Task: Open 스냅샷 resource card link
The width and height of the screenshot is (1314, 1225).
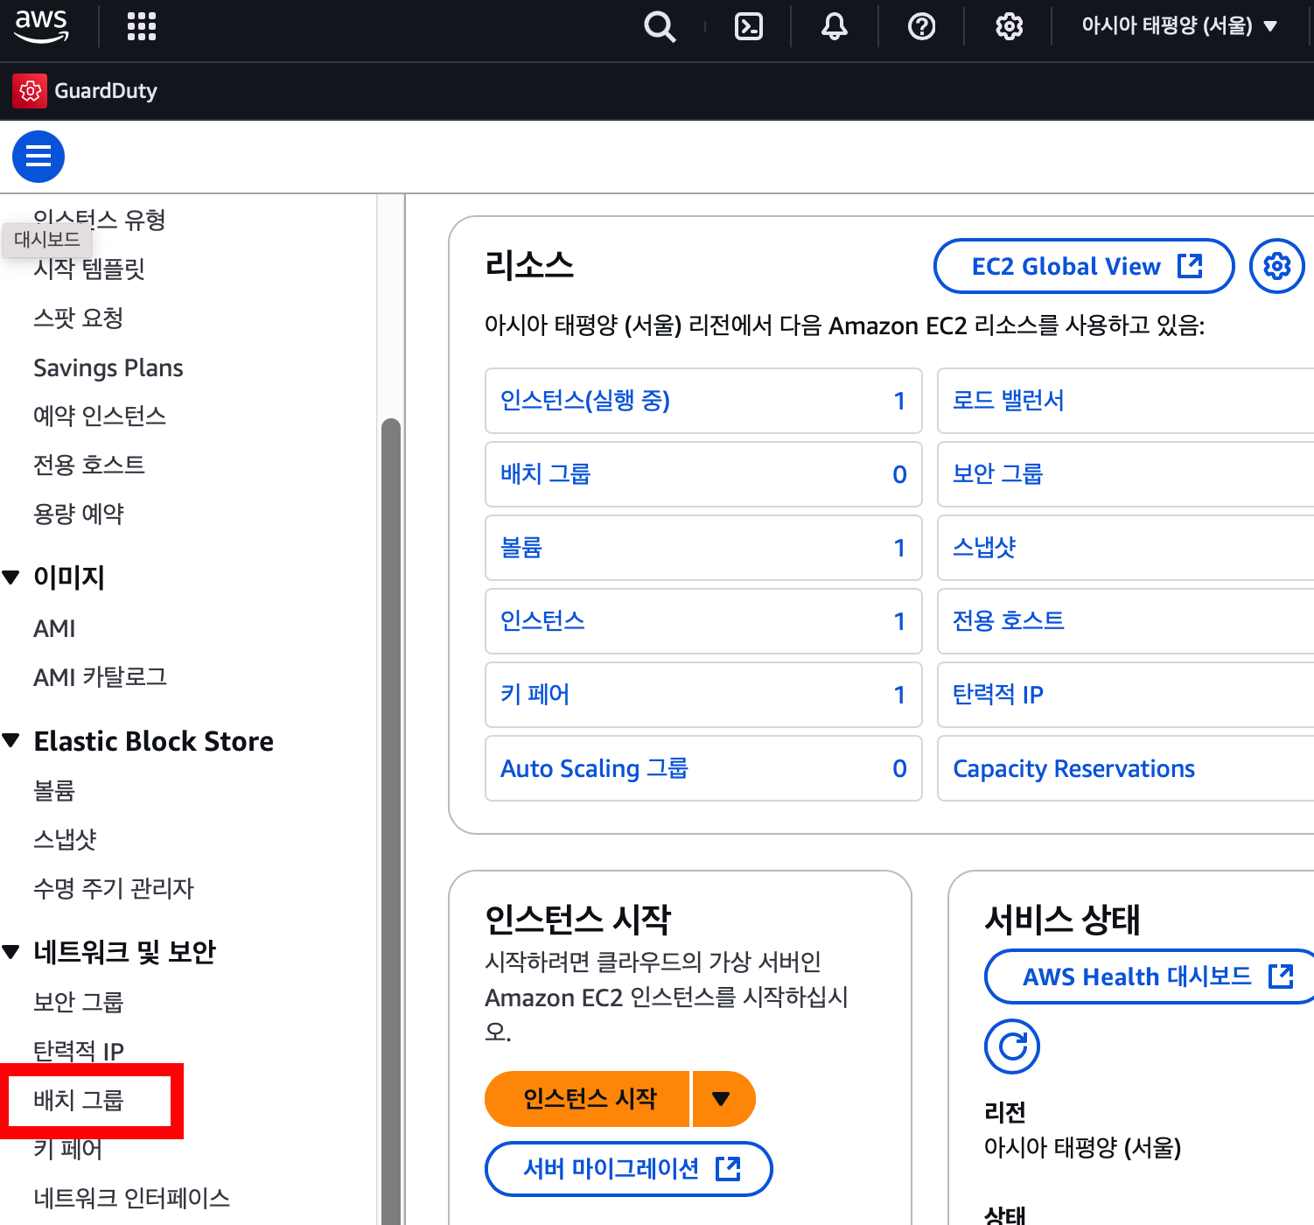Action: point(984,548)
